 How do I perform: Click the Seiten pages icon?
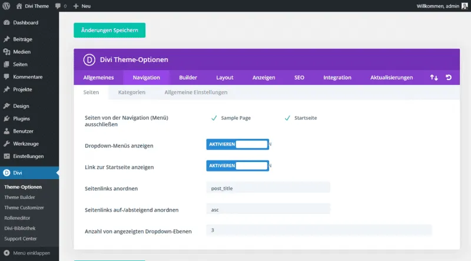coord(6,64)
